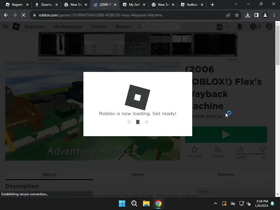Image resolution: width=280 pixels, height=210 pixels.
Task: Open File Explorer from the taskbar
Action: [146, 203]
